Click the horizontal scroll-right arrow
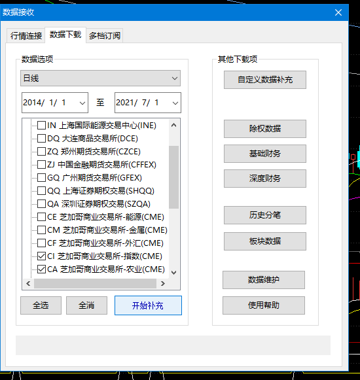The height and width of the screenshot is (380, 360). (x=163, y=283)
